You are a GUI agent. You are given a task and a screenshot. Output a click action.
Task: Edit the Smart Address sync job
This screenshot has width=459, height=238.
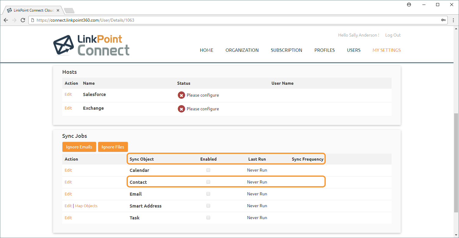(68, 206)
